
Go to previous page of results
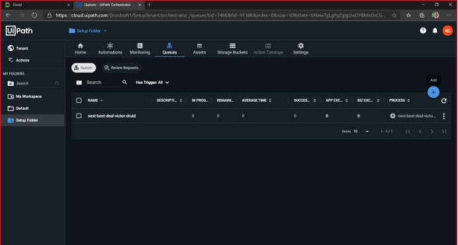tap(420, 131)
